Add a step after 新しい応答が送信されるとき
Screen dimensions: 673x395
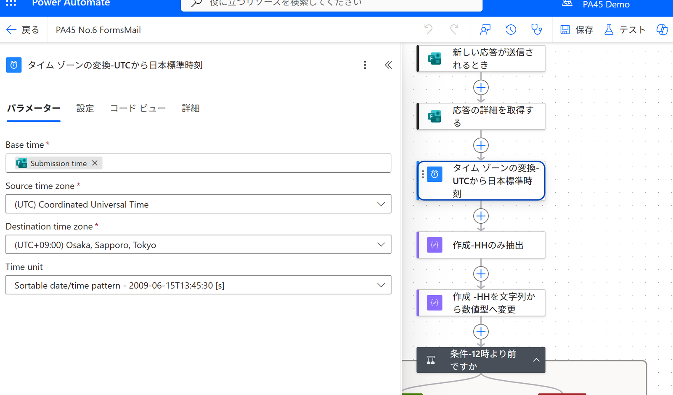(481, 87)
